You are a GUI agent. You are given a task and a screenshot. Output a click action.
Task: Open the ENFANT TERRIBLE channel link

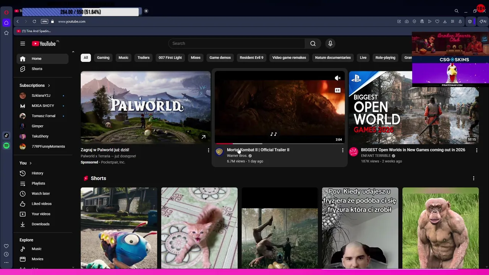(x=376, y=156)
